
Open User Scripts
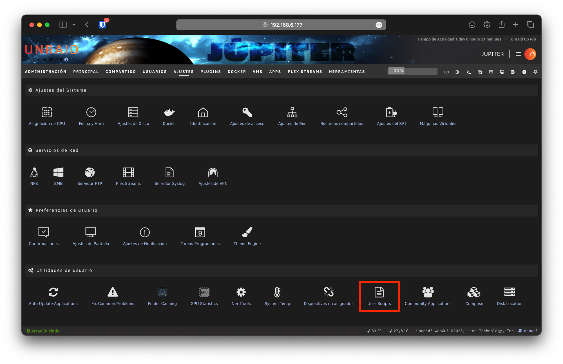pos(379,296)
